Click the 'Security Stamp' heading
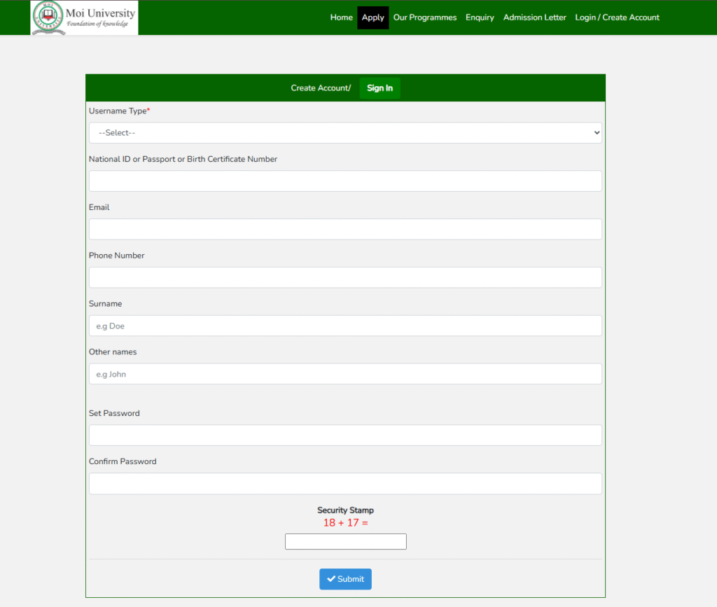Screen dimensions: 717x607 tap(345, 510)
